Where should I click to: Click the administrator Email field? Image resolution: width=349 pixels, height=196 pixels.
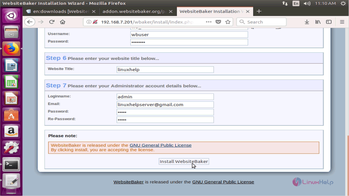[165, 105]
